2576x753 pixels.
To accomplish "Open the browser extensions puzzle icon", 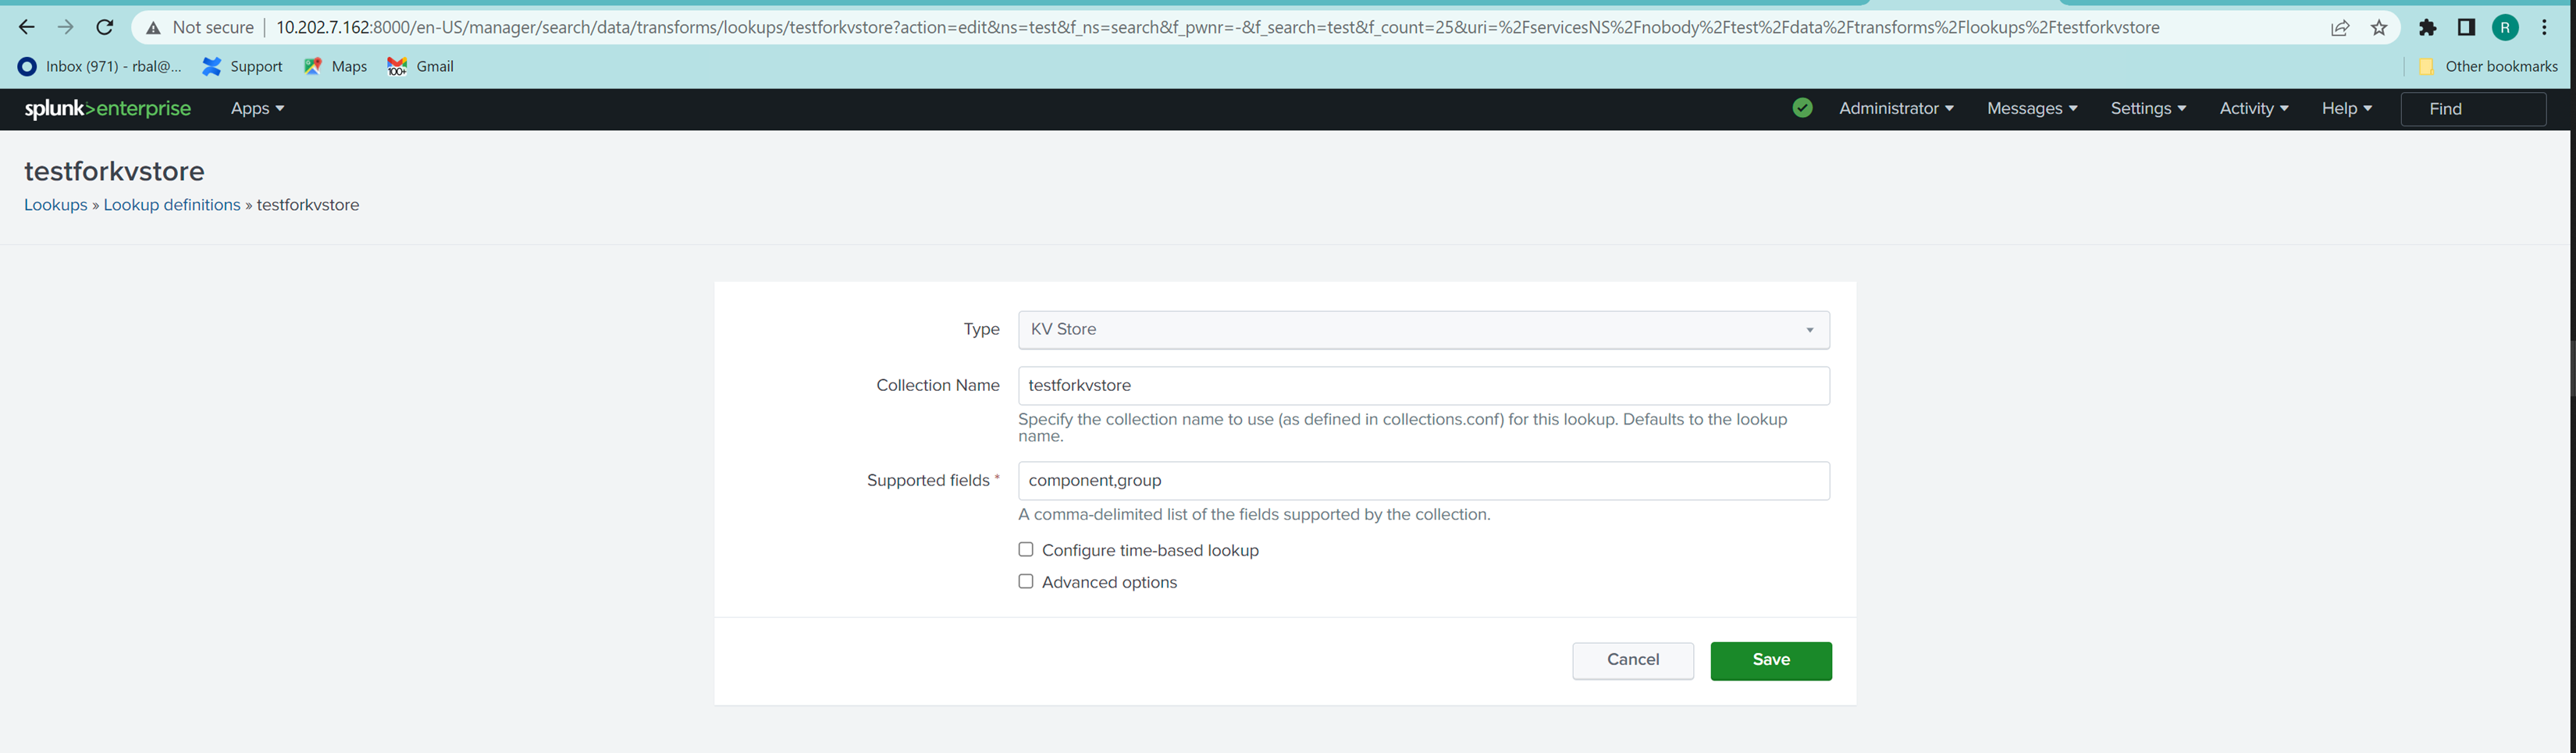I will pyautogui.click(x=2428, y=27).
